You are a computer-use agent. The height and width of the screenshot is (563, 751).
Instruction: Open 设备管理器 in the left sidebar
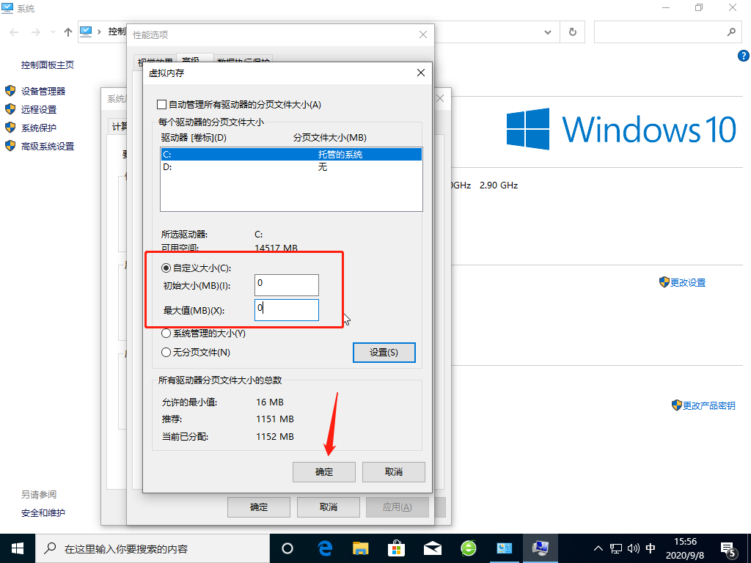(x=43, y=91)
